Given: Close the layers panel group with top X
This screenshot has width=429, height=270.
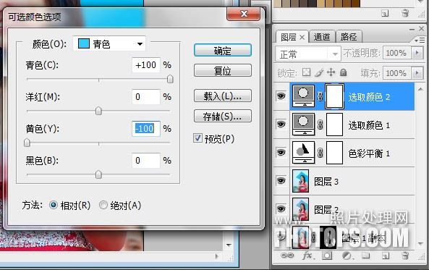Looking at the screenshot, I should click(x=421, y=28).
